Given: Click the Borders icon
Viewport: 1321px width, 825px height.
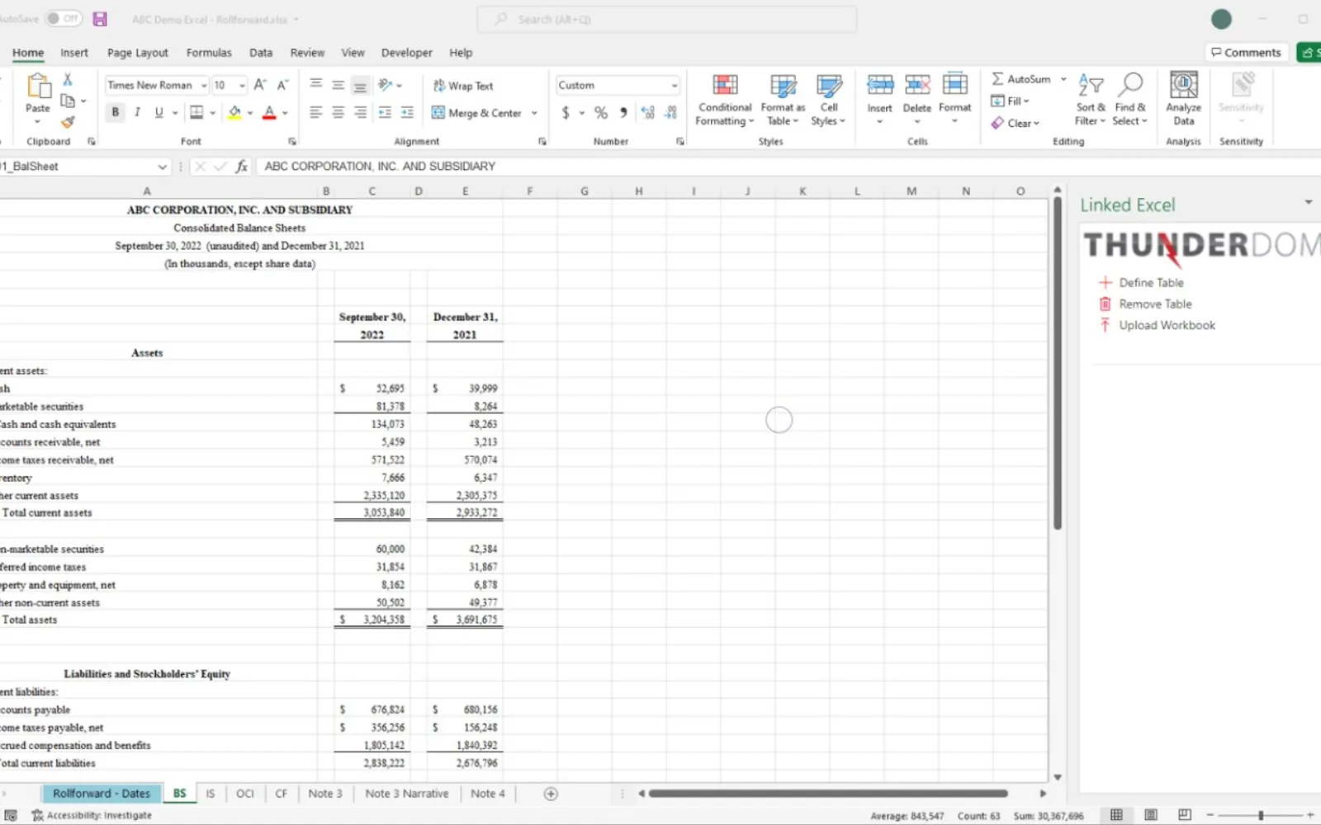Looking at the screenshot, I should pyautogui.click(x=196, y=112).
